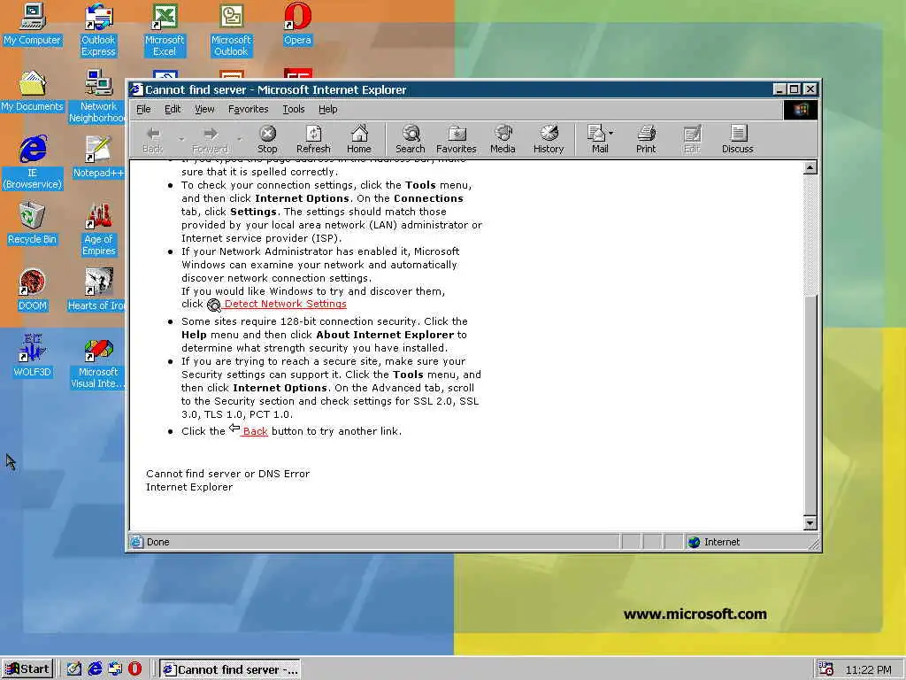Click the Stop toolbar button
The height and width of the screenshot is (680, 906).
coord(267,139)
